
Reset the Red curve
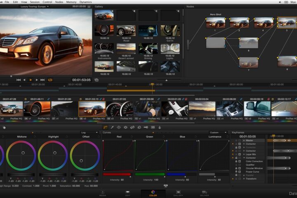pos(132,137)
